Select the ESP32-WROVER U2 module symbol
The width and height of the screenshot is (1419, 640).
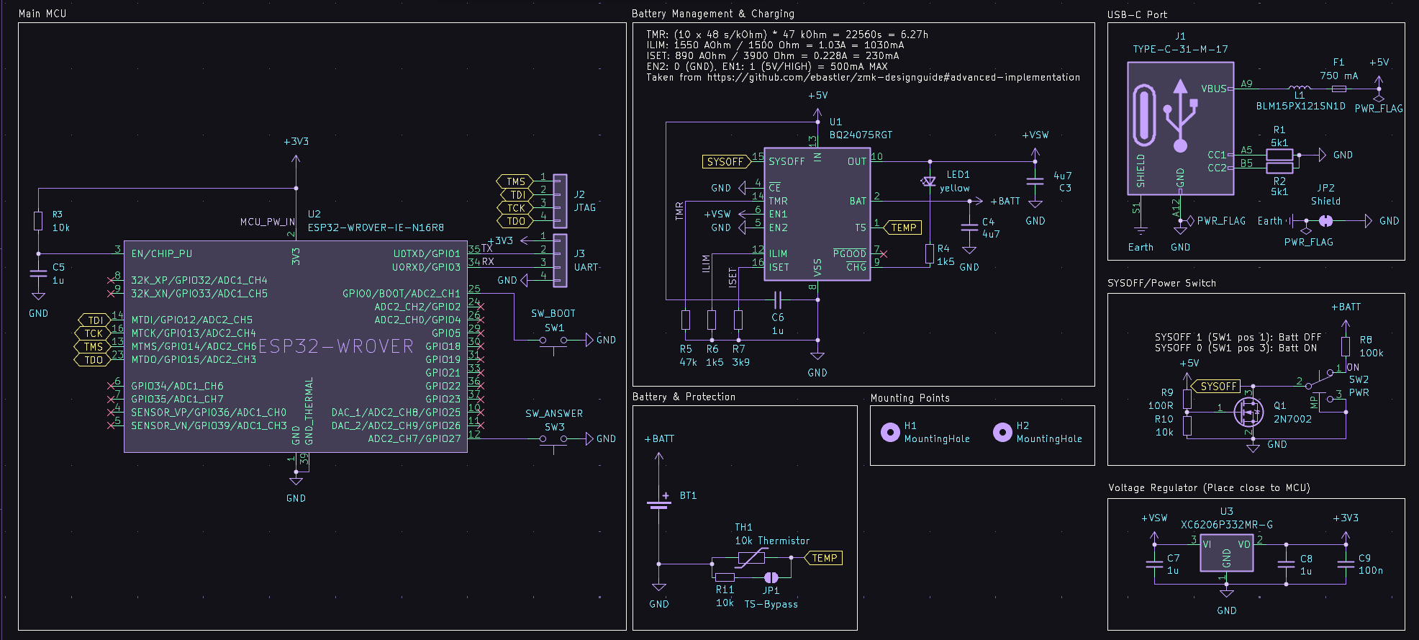pyautogui.click(x=296, y=346)
